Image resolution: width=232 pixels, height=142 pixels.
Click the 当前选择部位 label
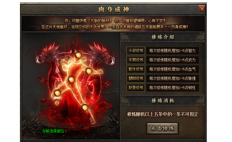tap(54, 131)
